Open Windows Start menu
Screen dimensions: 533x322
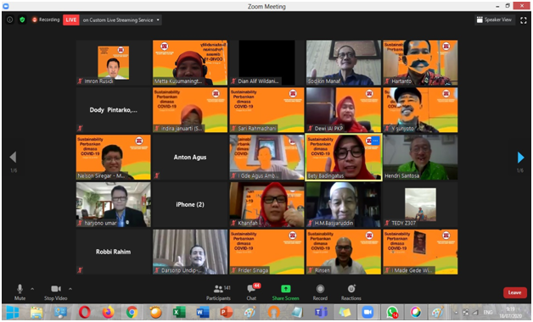pyautogui.click(x=13, y=312)
